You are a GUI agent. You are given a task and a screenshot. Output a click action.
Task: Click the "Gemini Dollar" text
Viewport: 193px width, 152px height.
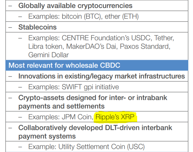click(x=48, y=54)
